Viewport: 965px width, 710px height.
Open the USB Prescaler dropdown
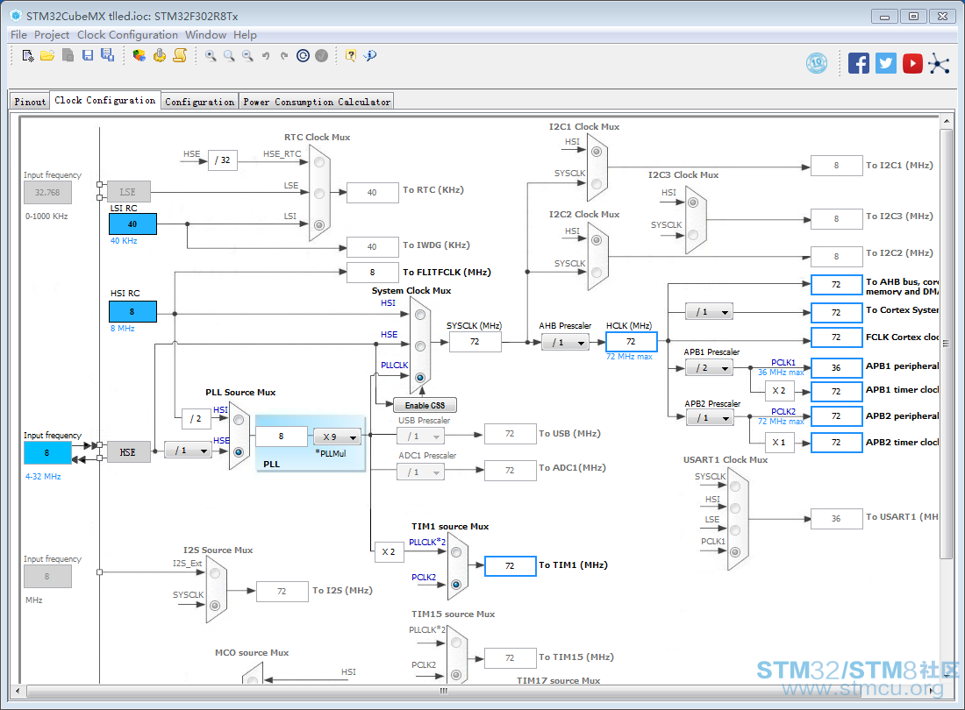[421, 436]
